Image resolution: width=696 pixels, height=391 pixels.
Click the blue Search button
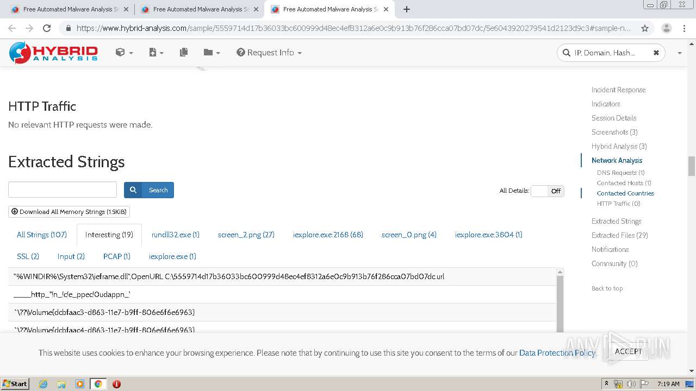[149, 190]
